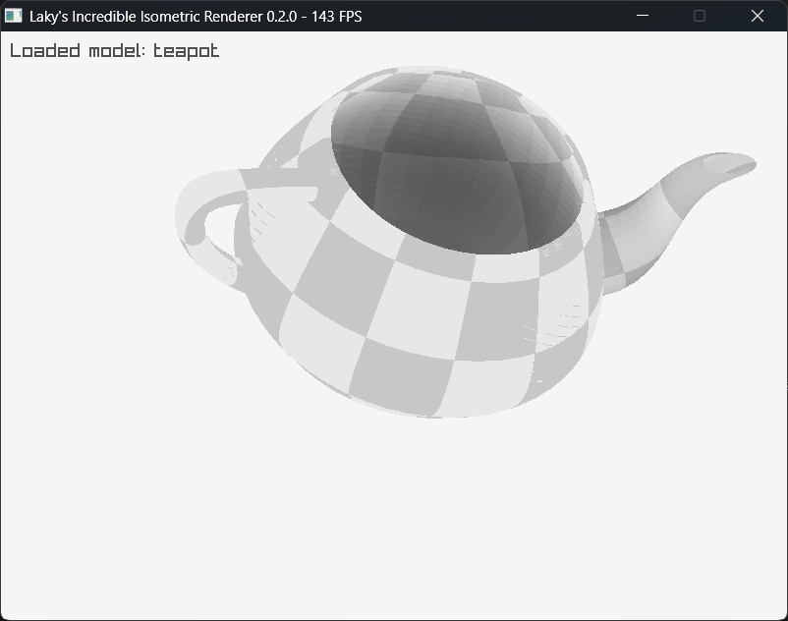
Task: Click the app icon in the title bar
Action: tap(13, 16)
